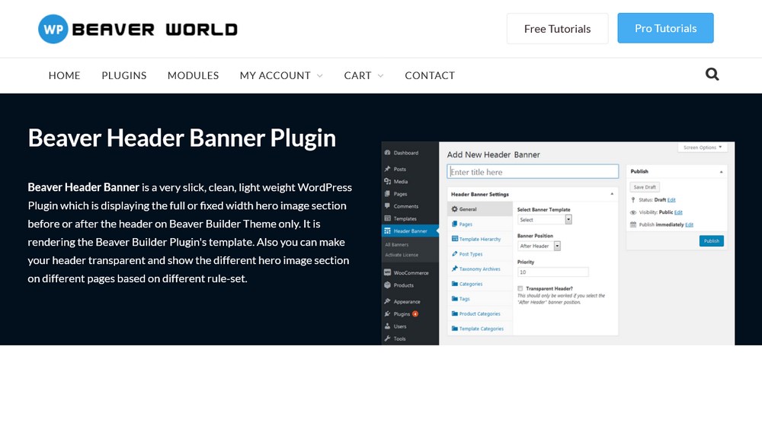Open the site search magnifier icon
Viewport: 762px width, 426px height.
(x=712, y=75)
